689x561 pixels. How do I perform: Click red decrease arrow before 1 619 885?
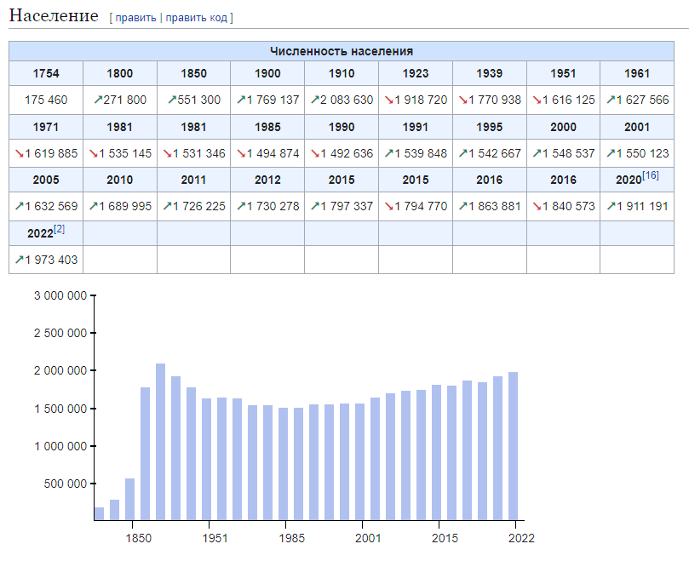coord(20,153)
